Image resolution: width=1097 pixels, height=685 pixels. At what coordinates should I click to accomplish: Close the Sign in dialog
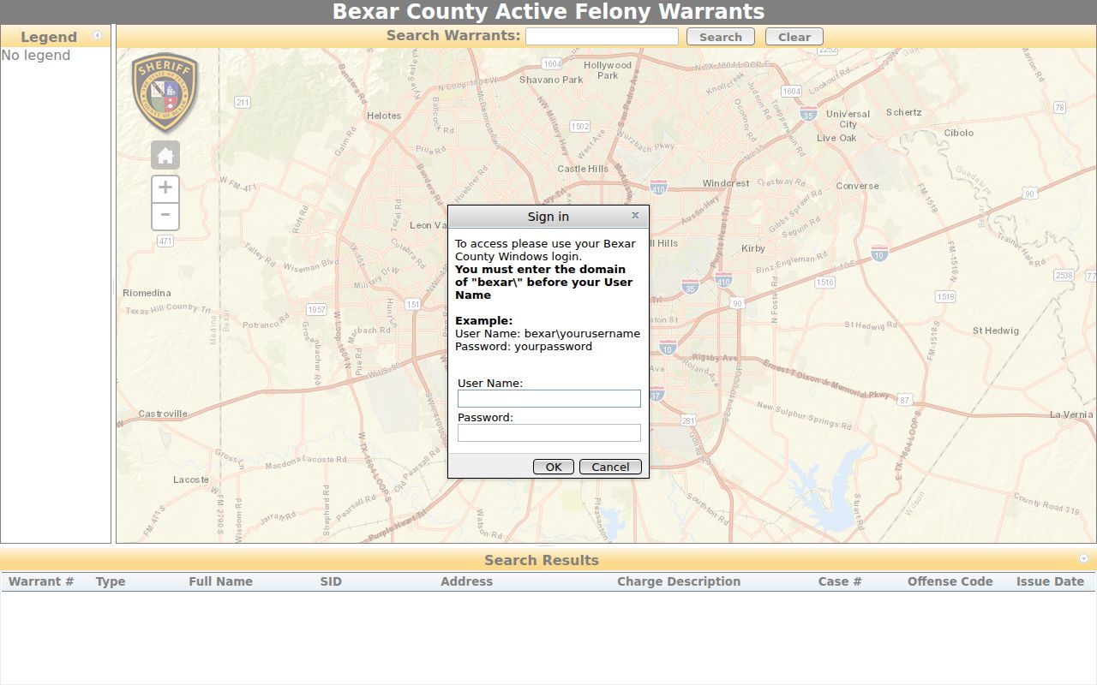[635, 216]
